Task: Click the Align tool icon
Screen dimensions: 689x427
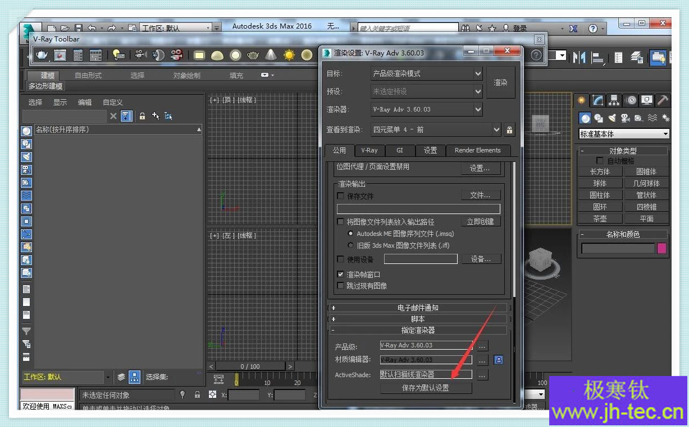Action: tap(597, 57)
